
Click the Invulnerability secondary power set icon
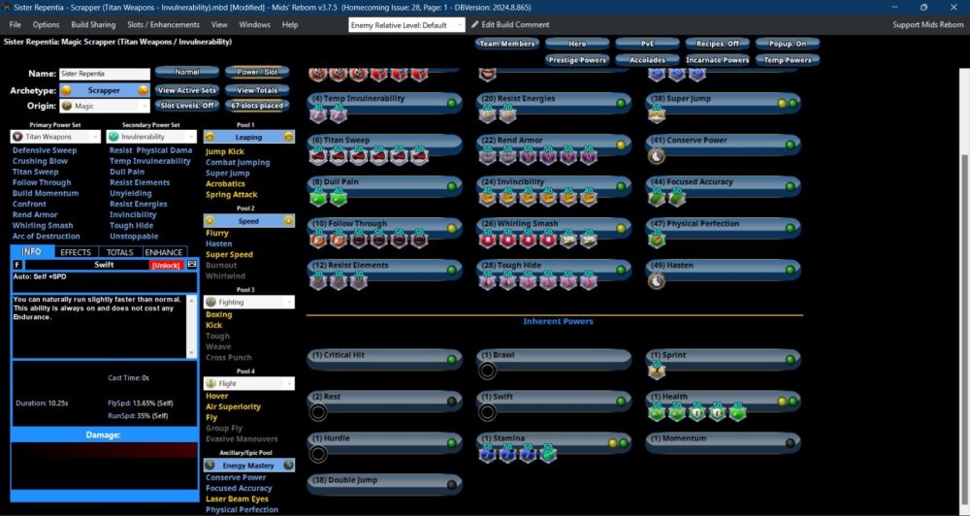pos(114,137)
